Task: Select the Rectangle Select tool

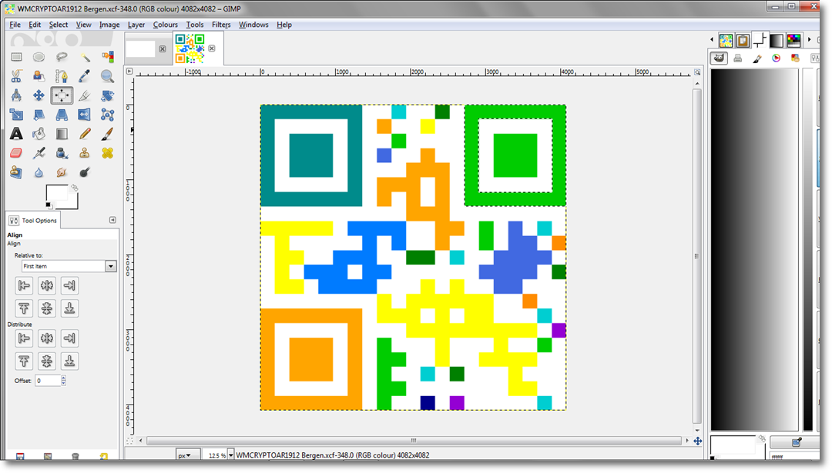Action: 16,57
